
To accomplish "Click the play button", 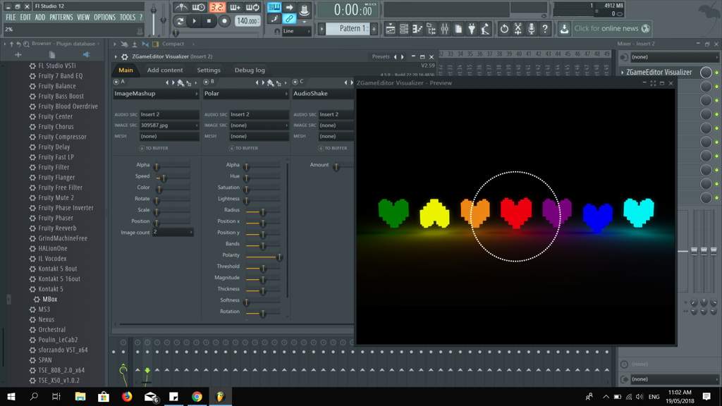I will [x=195, y=20].
